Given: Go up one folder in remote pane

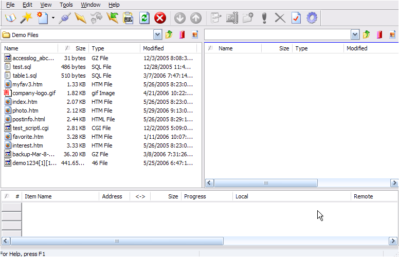Looking at the screenshot, I should click(367, 34).
